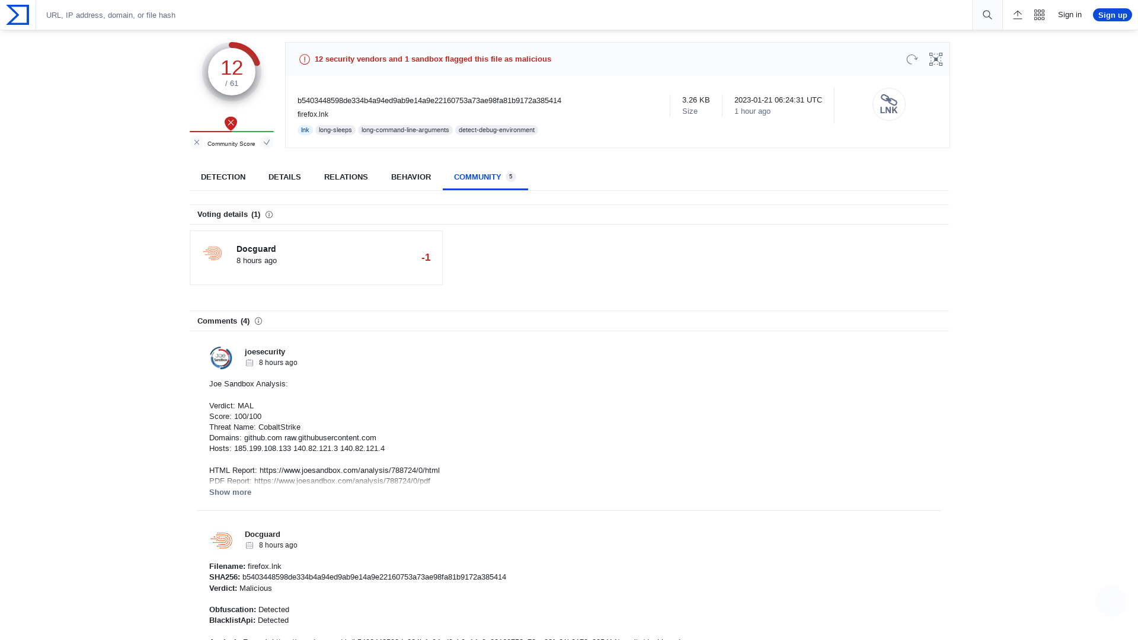This screenshot has height=640, width=1138.
Task: Click the malicious alert exclamation icon
Action: click(x=305, y=59)
